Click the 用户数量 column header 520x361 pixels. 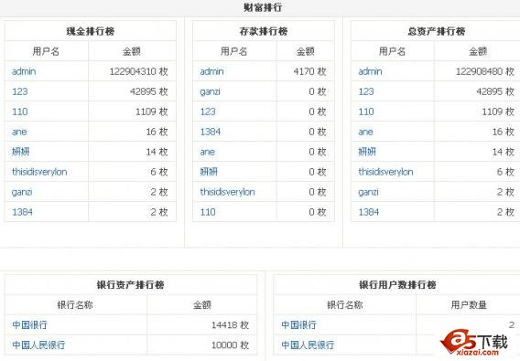(469, 305)
